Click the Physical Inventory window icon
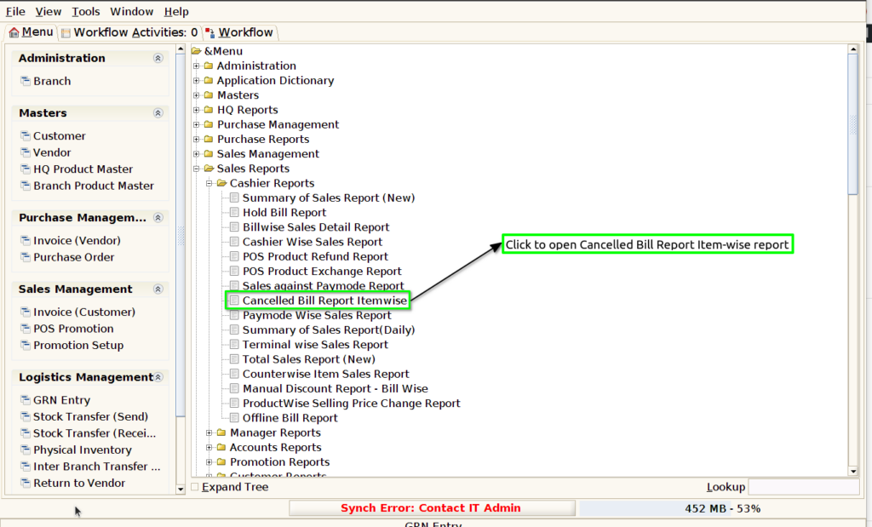 [25, 450]
